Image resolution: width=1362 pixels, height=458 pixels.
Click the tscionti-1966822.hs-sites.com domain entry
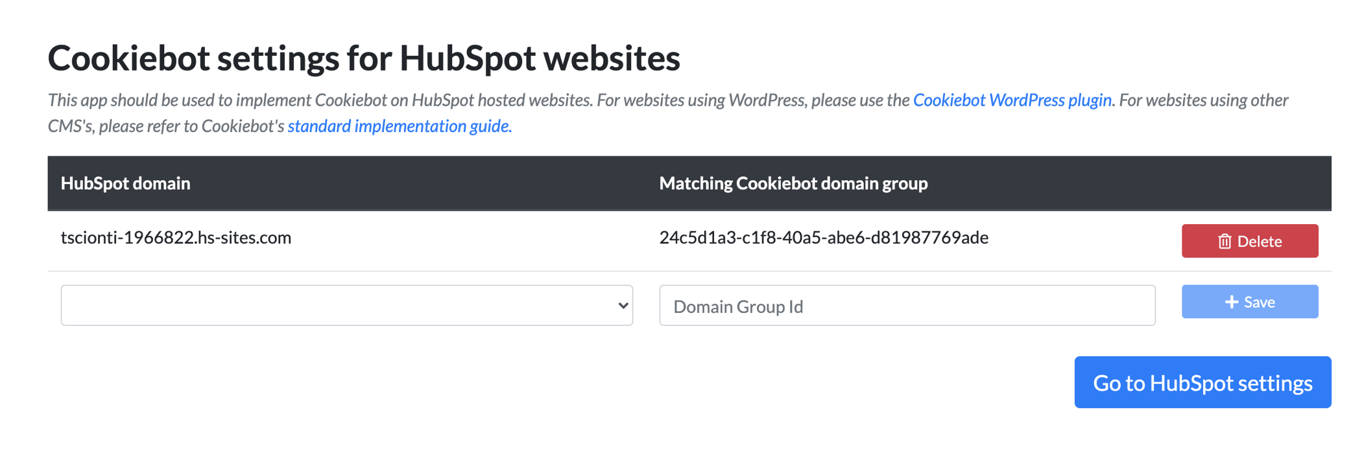click(x=176, y=237)
